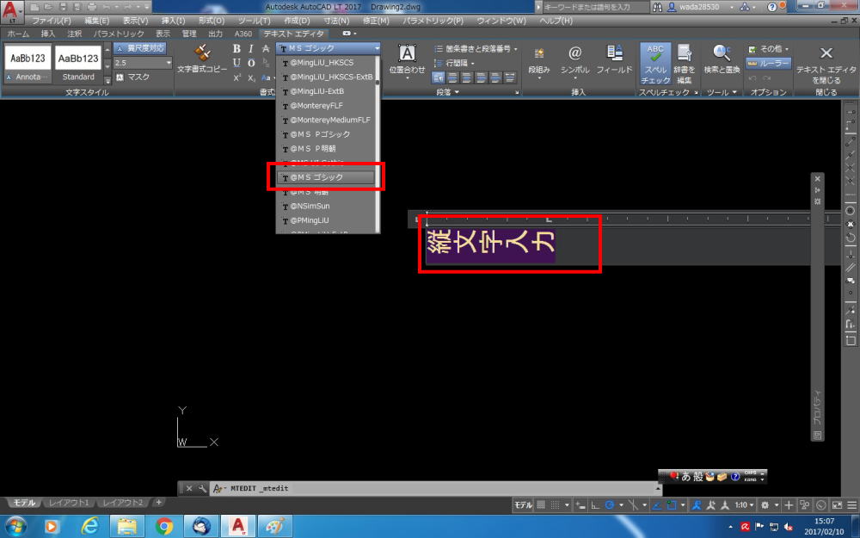Open the ファイル(F) menu
This screenshot has width=860, height=538.
pos(51,21)
